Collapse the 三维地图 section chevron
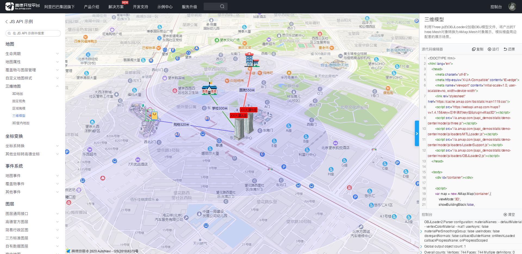 tap(57, 86)
